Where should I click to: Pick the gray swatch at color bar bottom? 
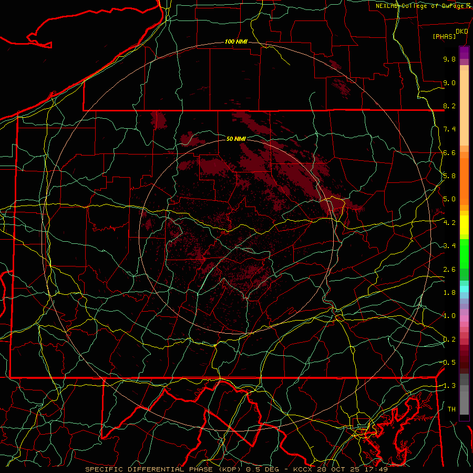click(464, 403)
